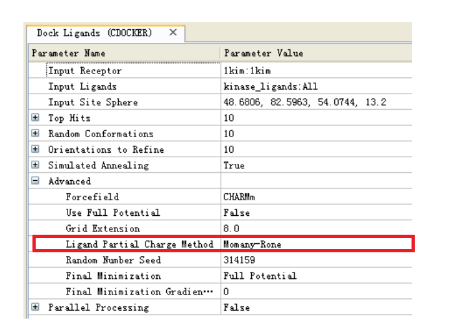Open Final Minimization value Full Potential

pos(260,276)
